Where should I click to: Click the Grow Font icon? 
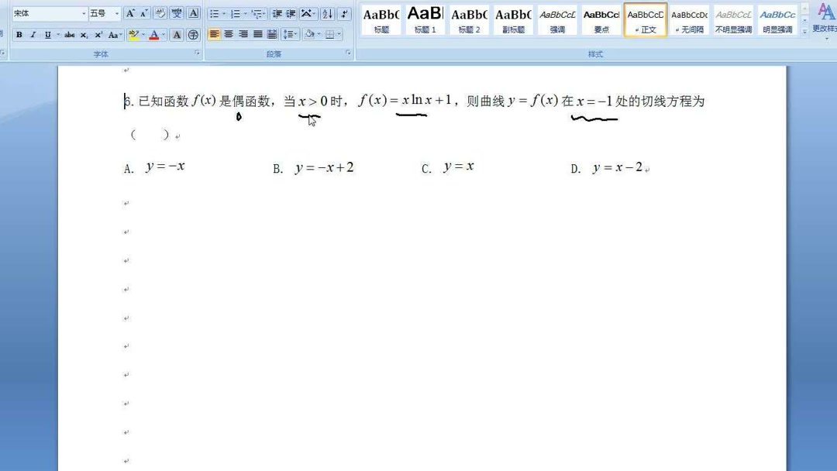coord(131,13)
